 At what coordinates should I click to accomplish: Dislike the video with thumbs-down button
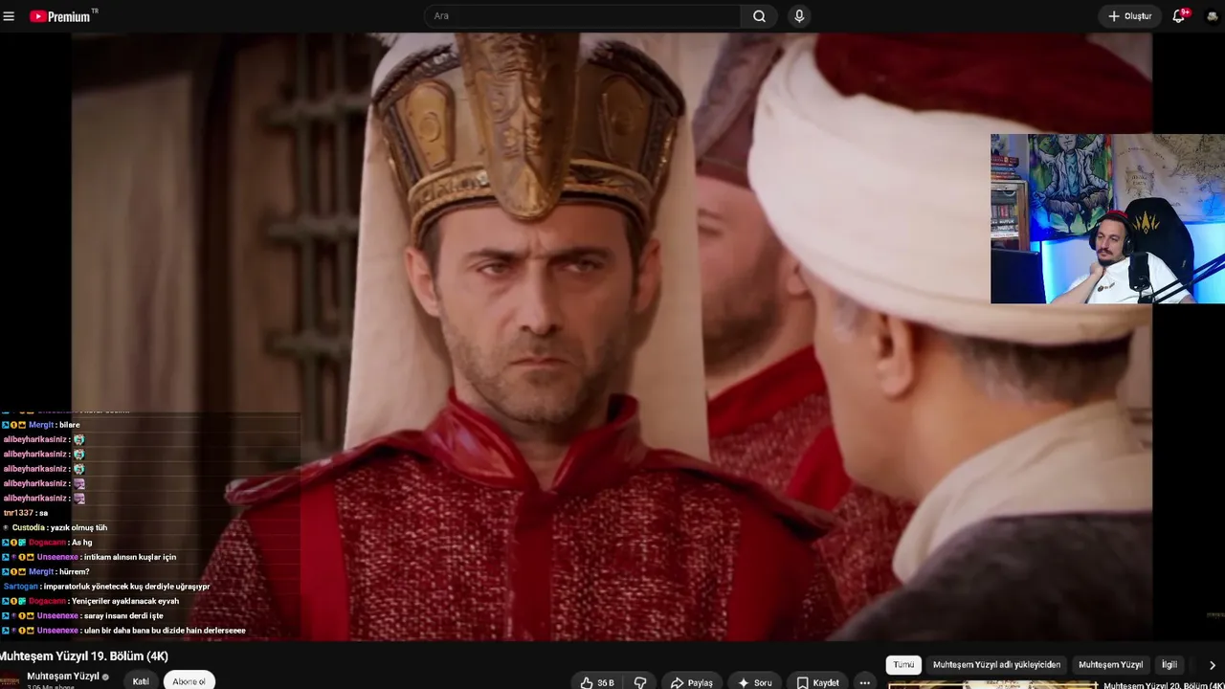[x=640, y=682]
